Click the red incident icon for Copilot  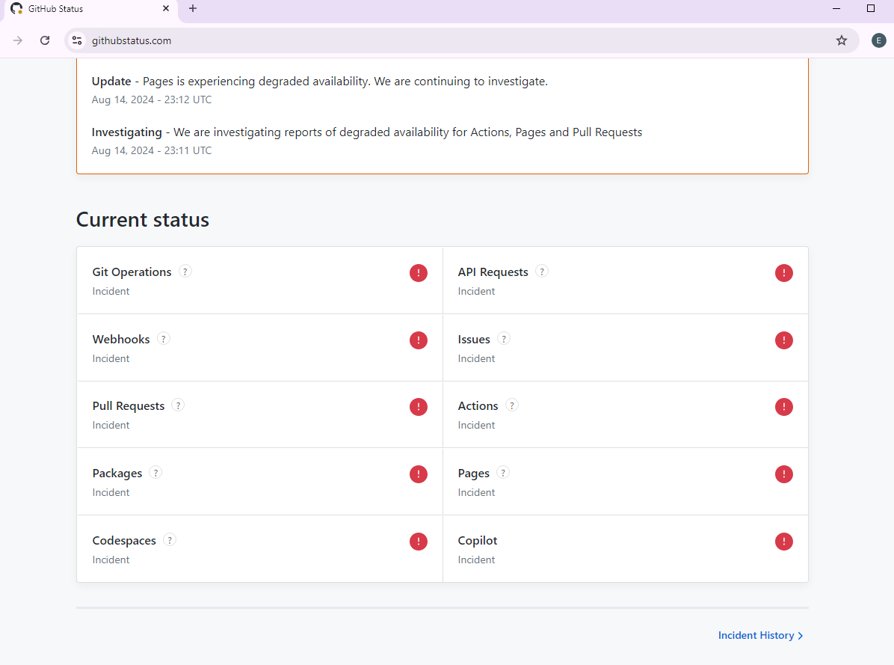pos(784,542)
